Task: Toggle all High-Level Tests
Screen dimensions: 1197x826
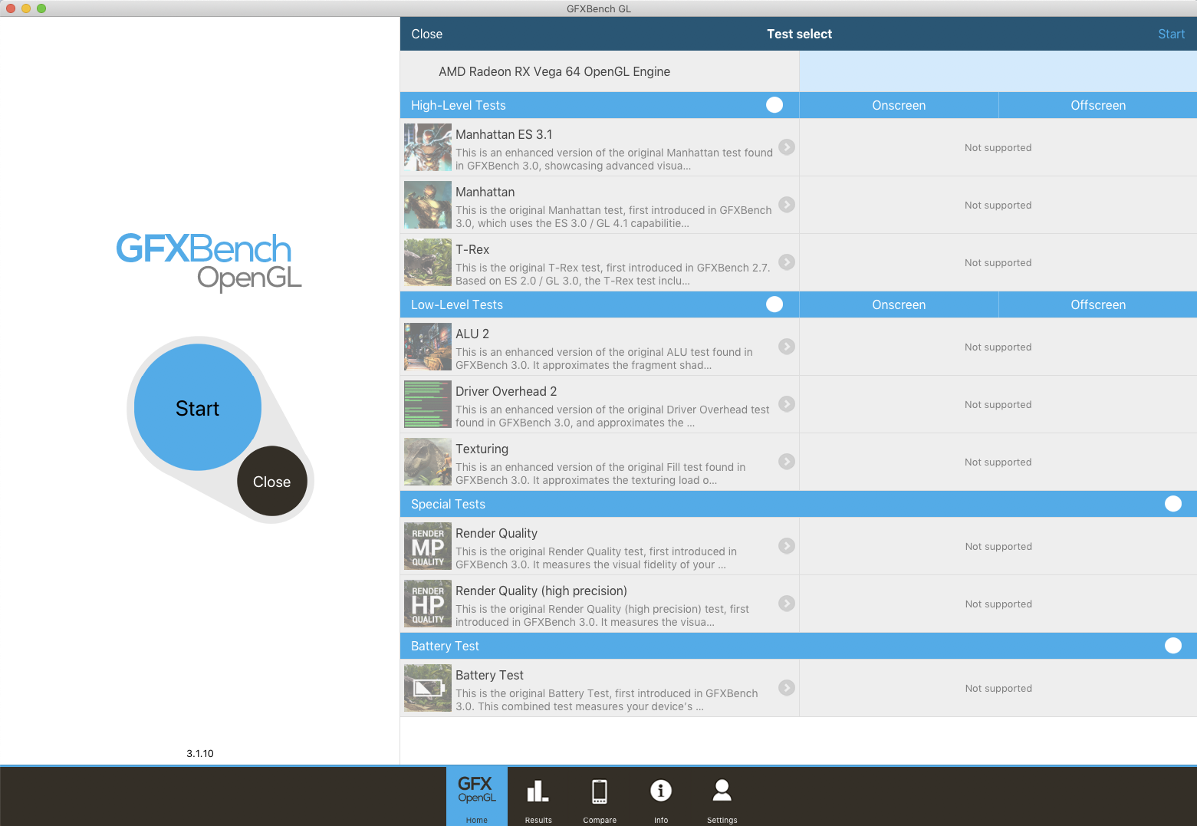Action: coord(774,105)
